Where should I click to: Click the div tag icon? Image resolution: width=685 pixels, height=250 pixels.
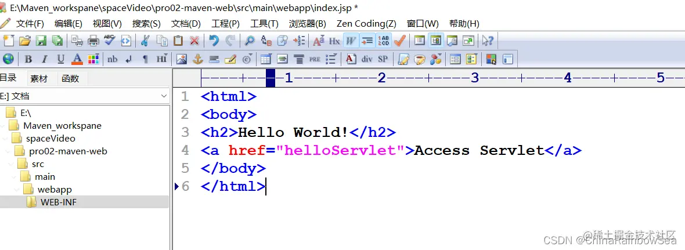367,59
